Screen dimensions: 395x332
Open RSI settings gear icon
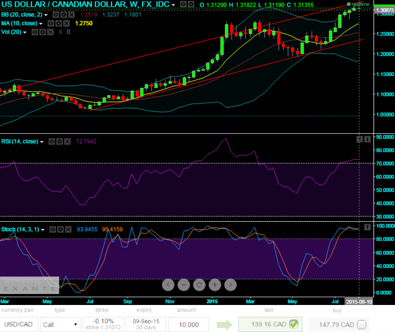coord(59,142)
